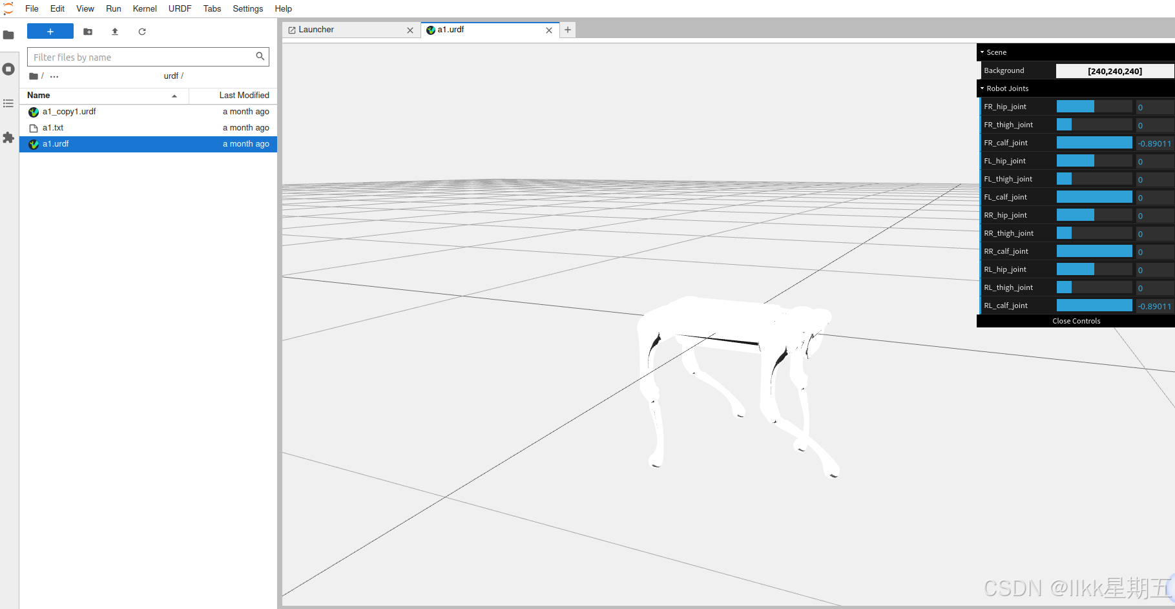1175x609 pixels.
Task: Close the a1.urdf tab
Action: coord(549,30)
